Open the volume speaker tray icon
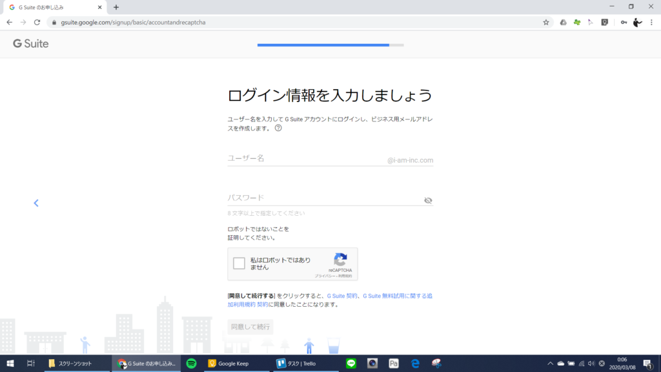Screen dimensions: 661x372 pyautogui.click(x=591, y=363)
